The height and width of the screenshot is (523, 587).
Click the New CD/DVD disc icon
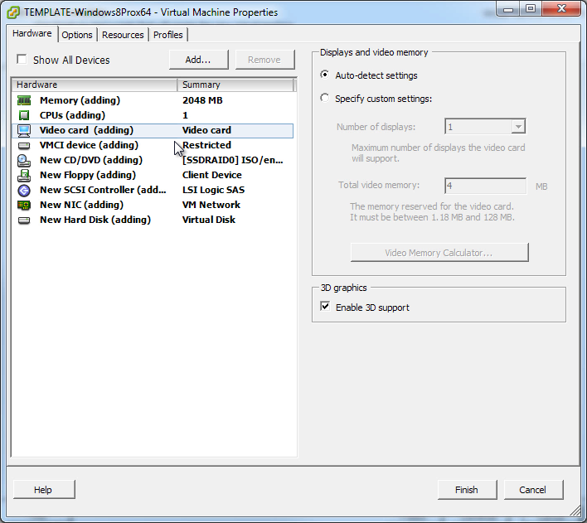pyautogui.click(x=24, y=160)
